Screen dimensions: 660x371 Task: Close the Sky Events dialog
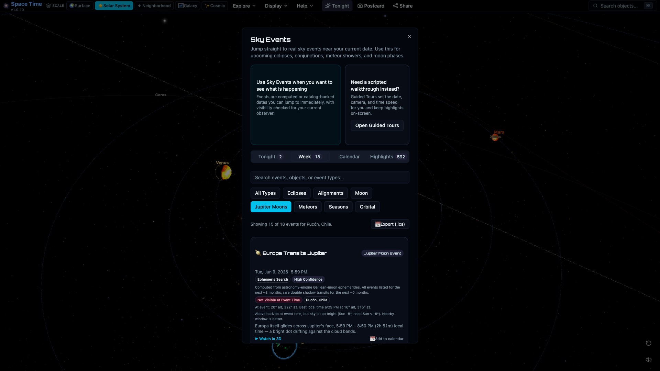pyautogui.click(x=409, y=36)
